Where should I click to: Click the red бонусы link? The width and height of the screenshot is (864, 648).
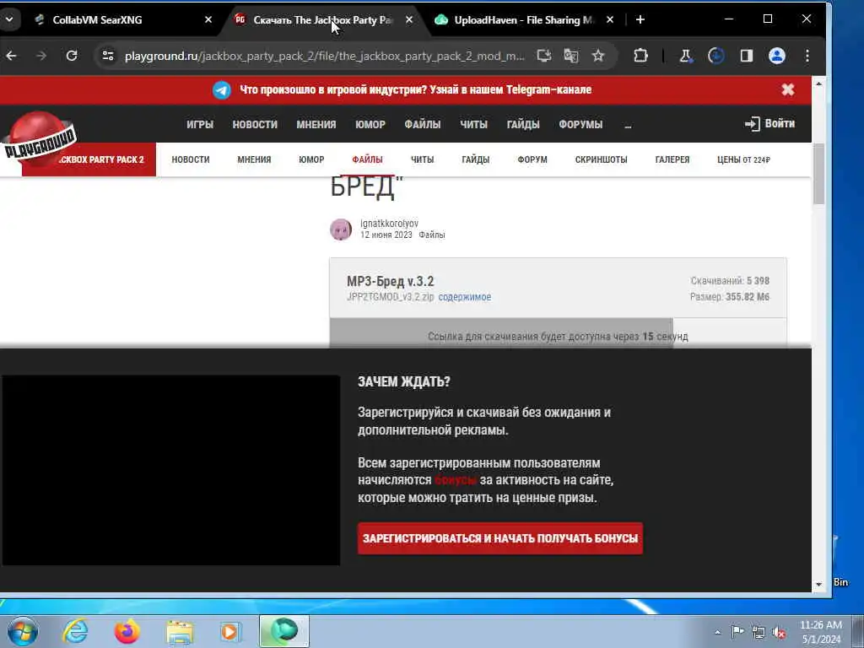pyautogui.click(x=455, y=480)
